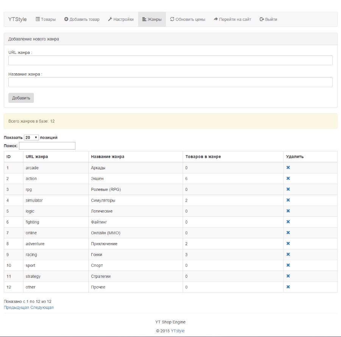341x337 pixels.
Task: Click the Название жанра text field
Action: (170, 82)
